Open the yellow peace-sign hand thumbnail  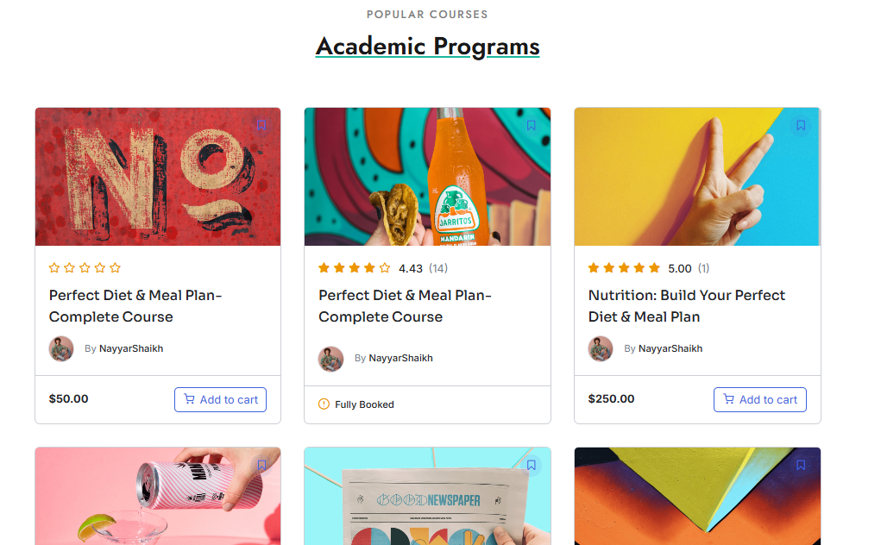[x=696, y=177]
